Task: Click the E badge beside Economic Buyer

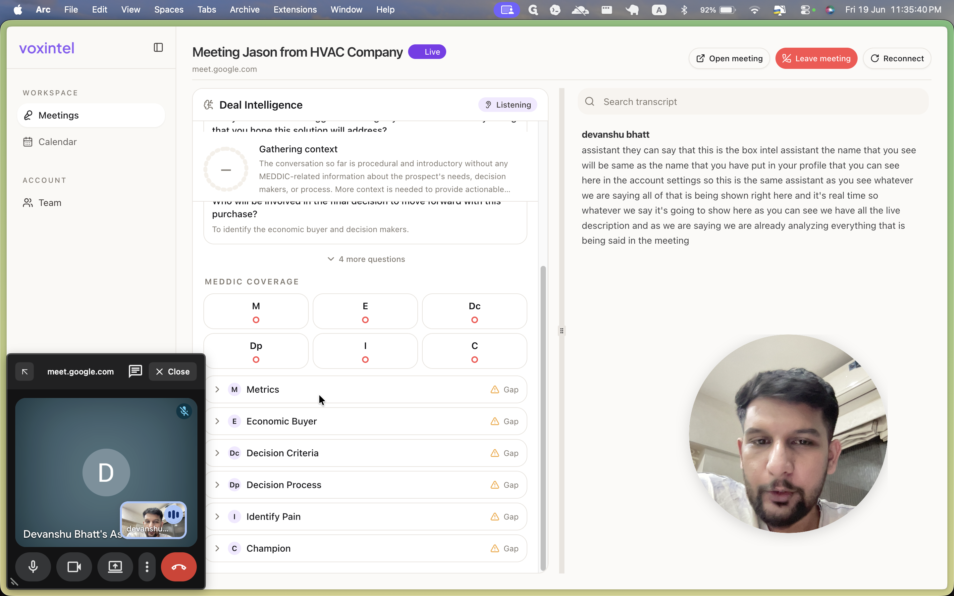Action: click(235, 422)
